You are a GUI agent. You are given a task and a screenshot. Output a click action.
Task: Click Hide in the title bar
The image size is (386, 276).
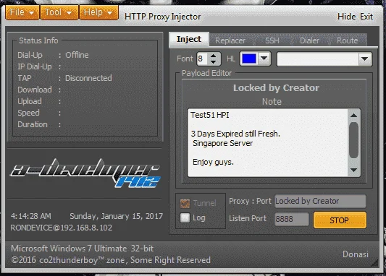346,17
